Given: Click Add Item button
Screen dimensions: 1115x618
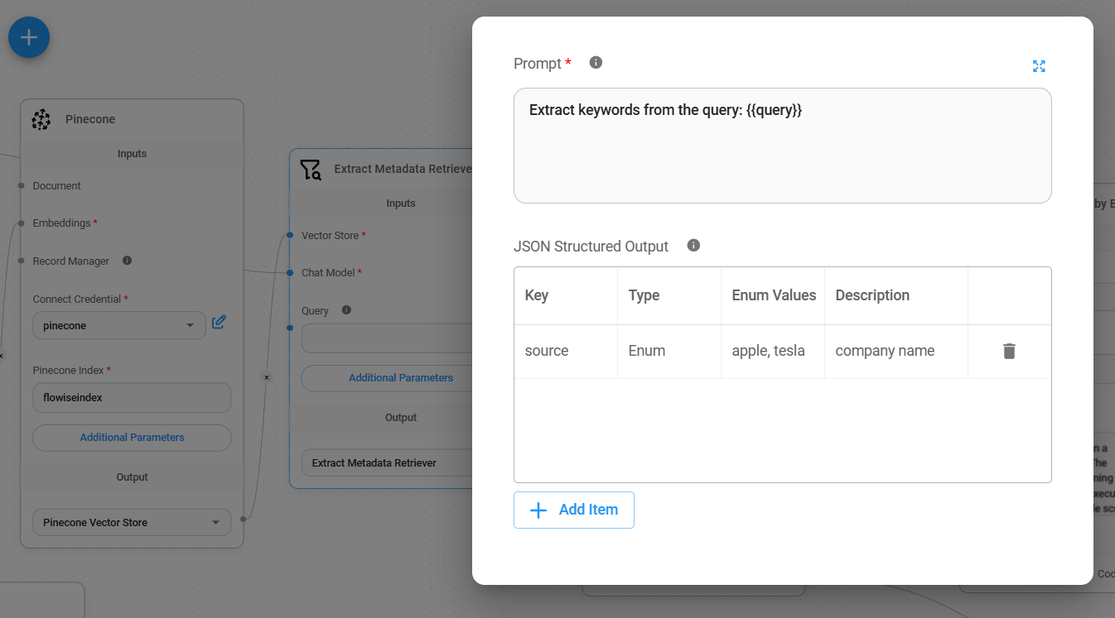Looking at the screenshot, I should 573,510.
